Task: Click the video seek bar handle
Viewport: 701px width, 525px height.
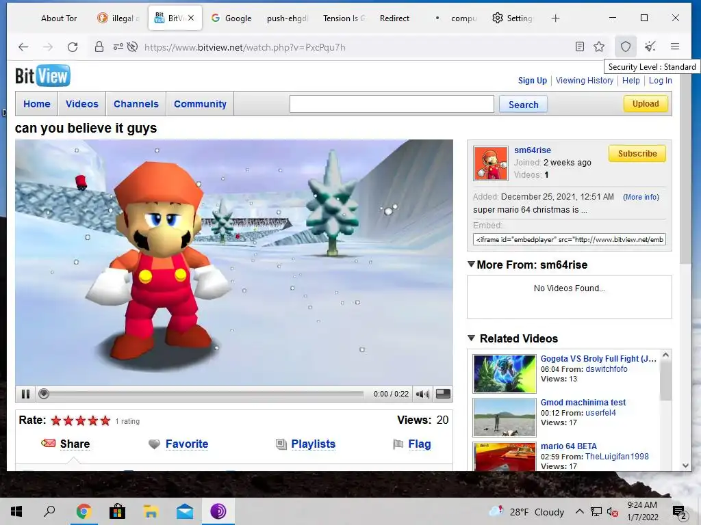Action: [x=43, y=394]
